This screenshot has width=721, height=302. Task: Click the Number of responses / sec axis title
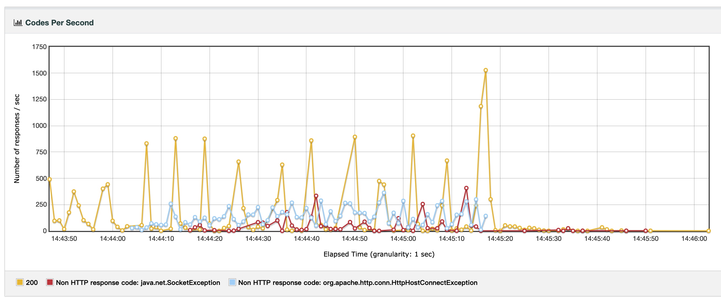(x=17, y=139)
